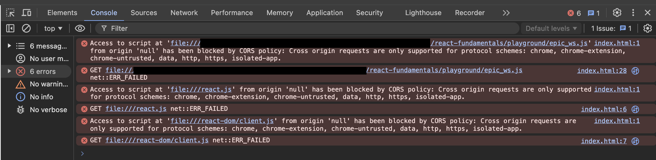The image size is (656, 160).
Task: Click the file:///react-dom/client.js GET link
Action: click(x=157, y=140)
